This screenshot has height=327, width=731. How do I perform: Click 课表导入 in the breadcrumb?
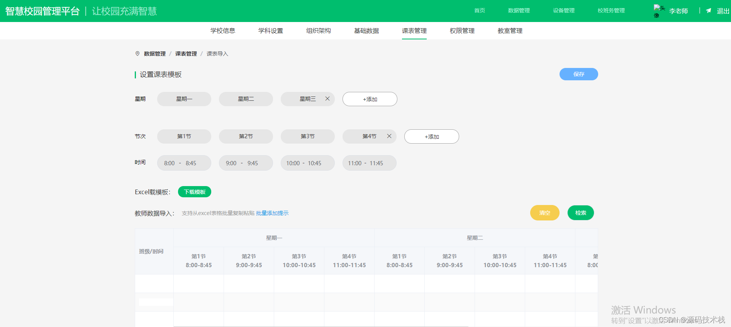pyautogui.click(x=217, y=54)
